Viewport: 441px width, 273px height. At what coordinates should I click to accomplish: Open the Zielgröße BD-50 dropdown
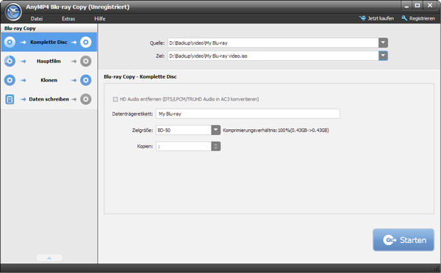[215, 130]
